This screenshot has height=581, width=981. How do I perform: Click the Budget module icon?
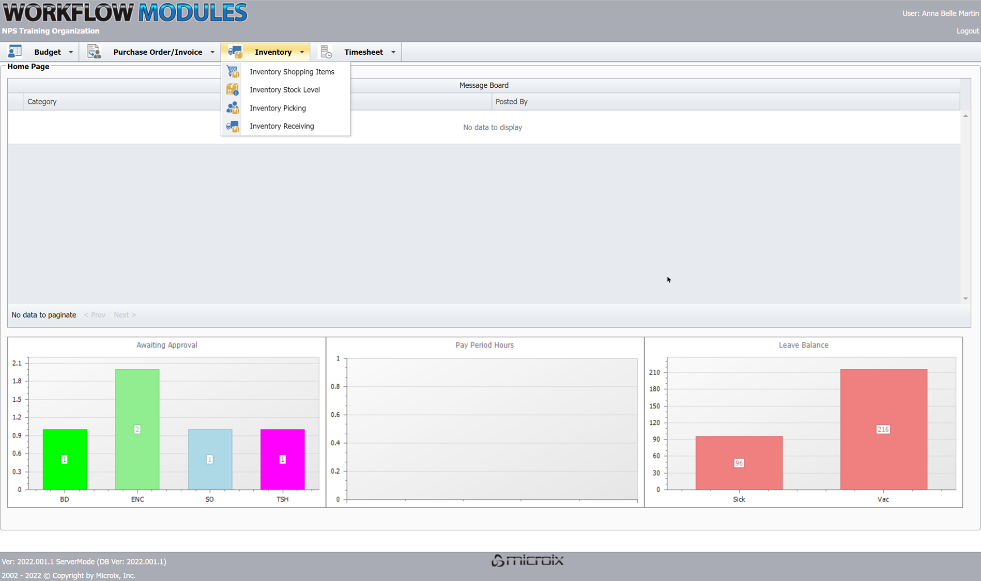tap(15, 52)
